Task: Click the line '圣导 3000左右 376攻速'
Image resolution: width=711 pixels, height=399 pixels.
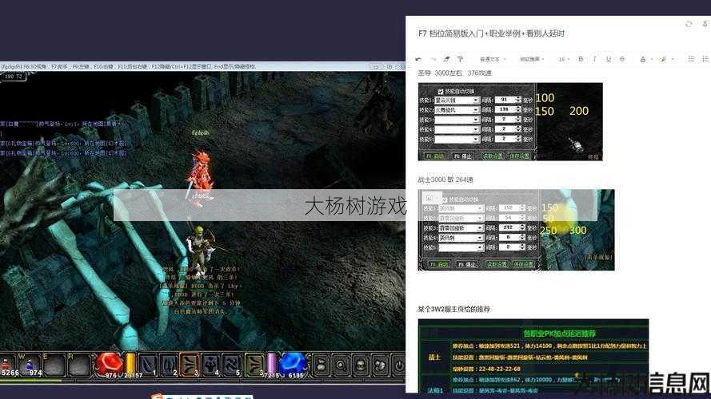Action: pos(454,73)
